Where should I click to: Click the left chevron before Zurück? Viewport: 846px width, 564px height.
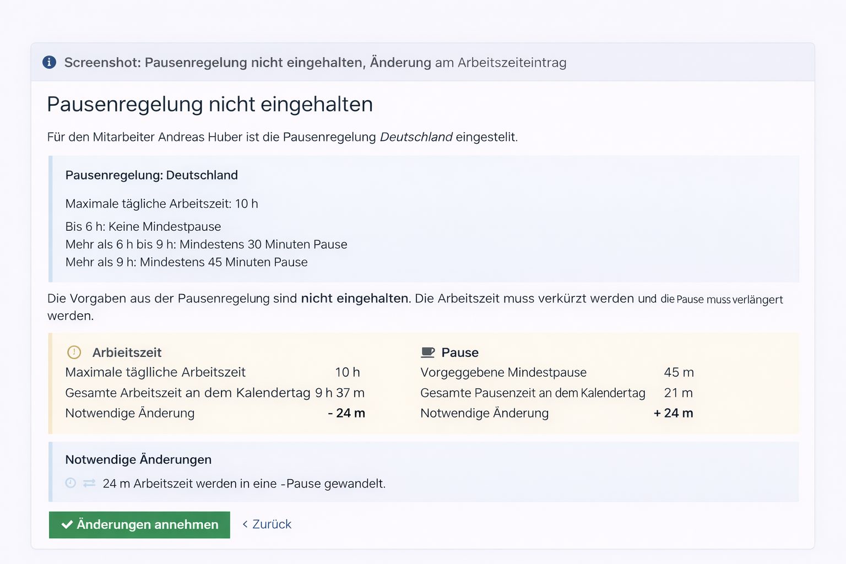(245, 524)
